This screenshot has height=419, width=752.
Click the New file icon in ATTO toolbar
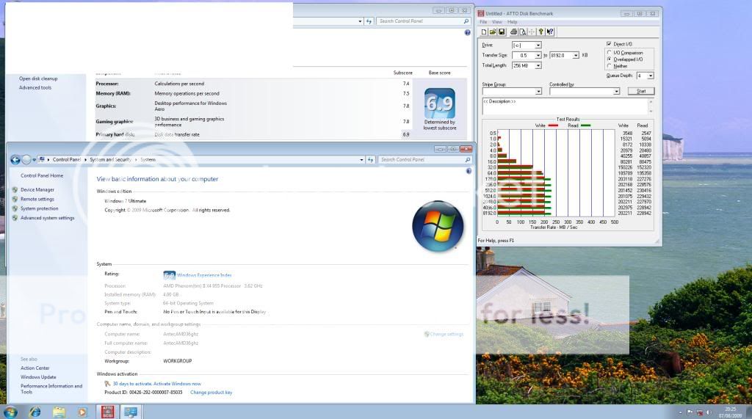[x=484, y=32]
